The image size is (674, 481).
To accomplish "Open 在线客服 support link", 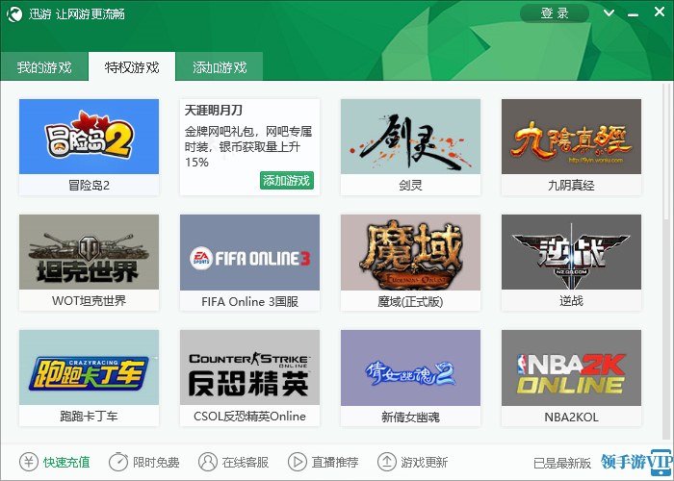I will pos(246,463).
